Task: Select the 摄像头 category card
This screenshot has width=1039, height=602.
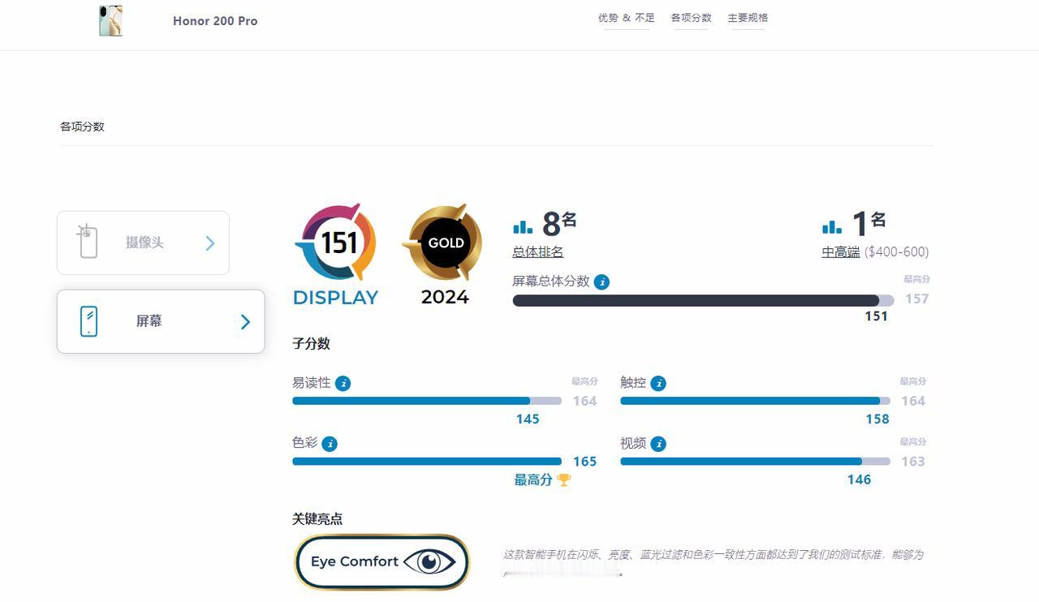Action: pos(143,243)
